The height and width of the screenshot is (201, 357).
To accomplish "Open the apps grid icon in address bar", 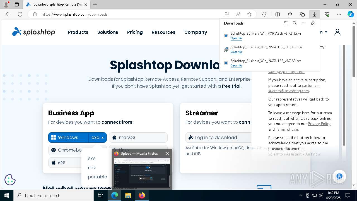I will click(227, 14).
